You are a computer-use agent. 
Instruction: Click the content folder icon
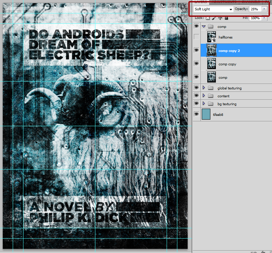[x=211, y=96]
